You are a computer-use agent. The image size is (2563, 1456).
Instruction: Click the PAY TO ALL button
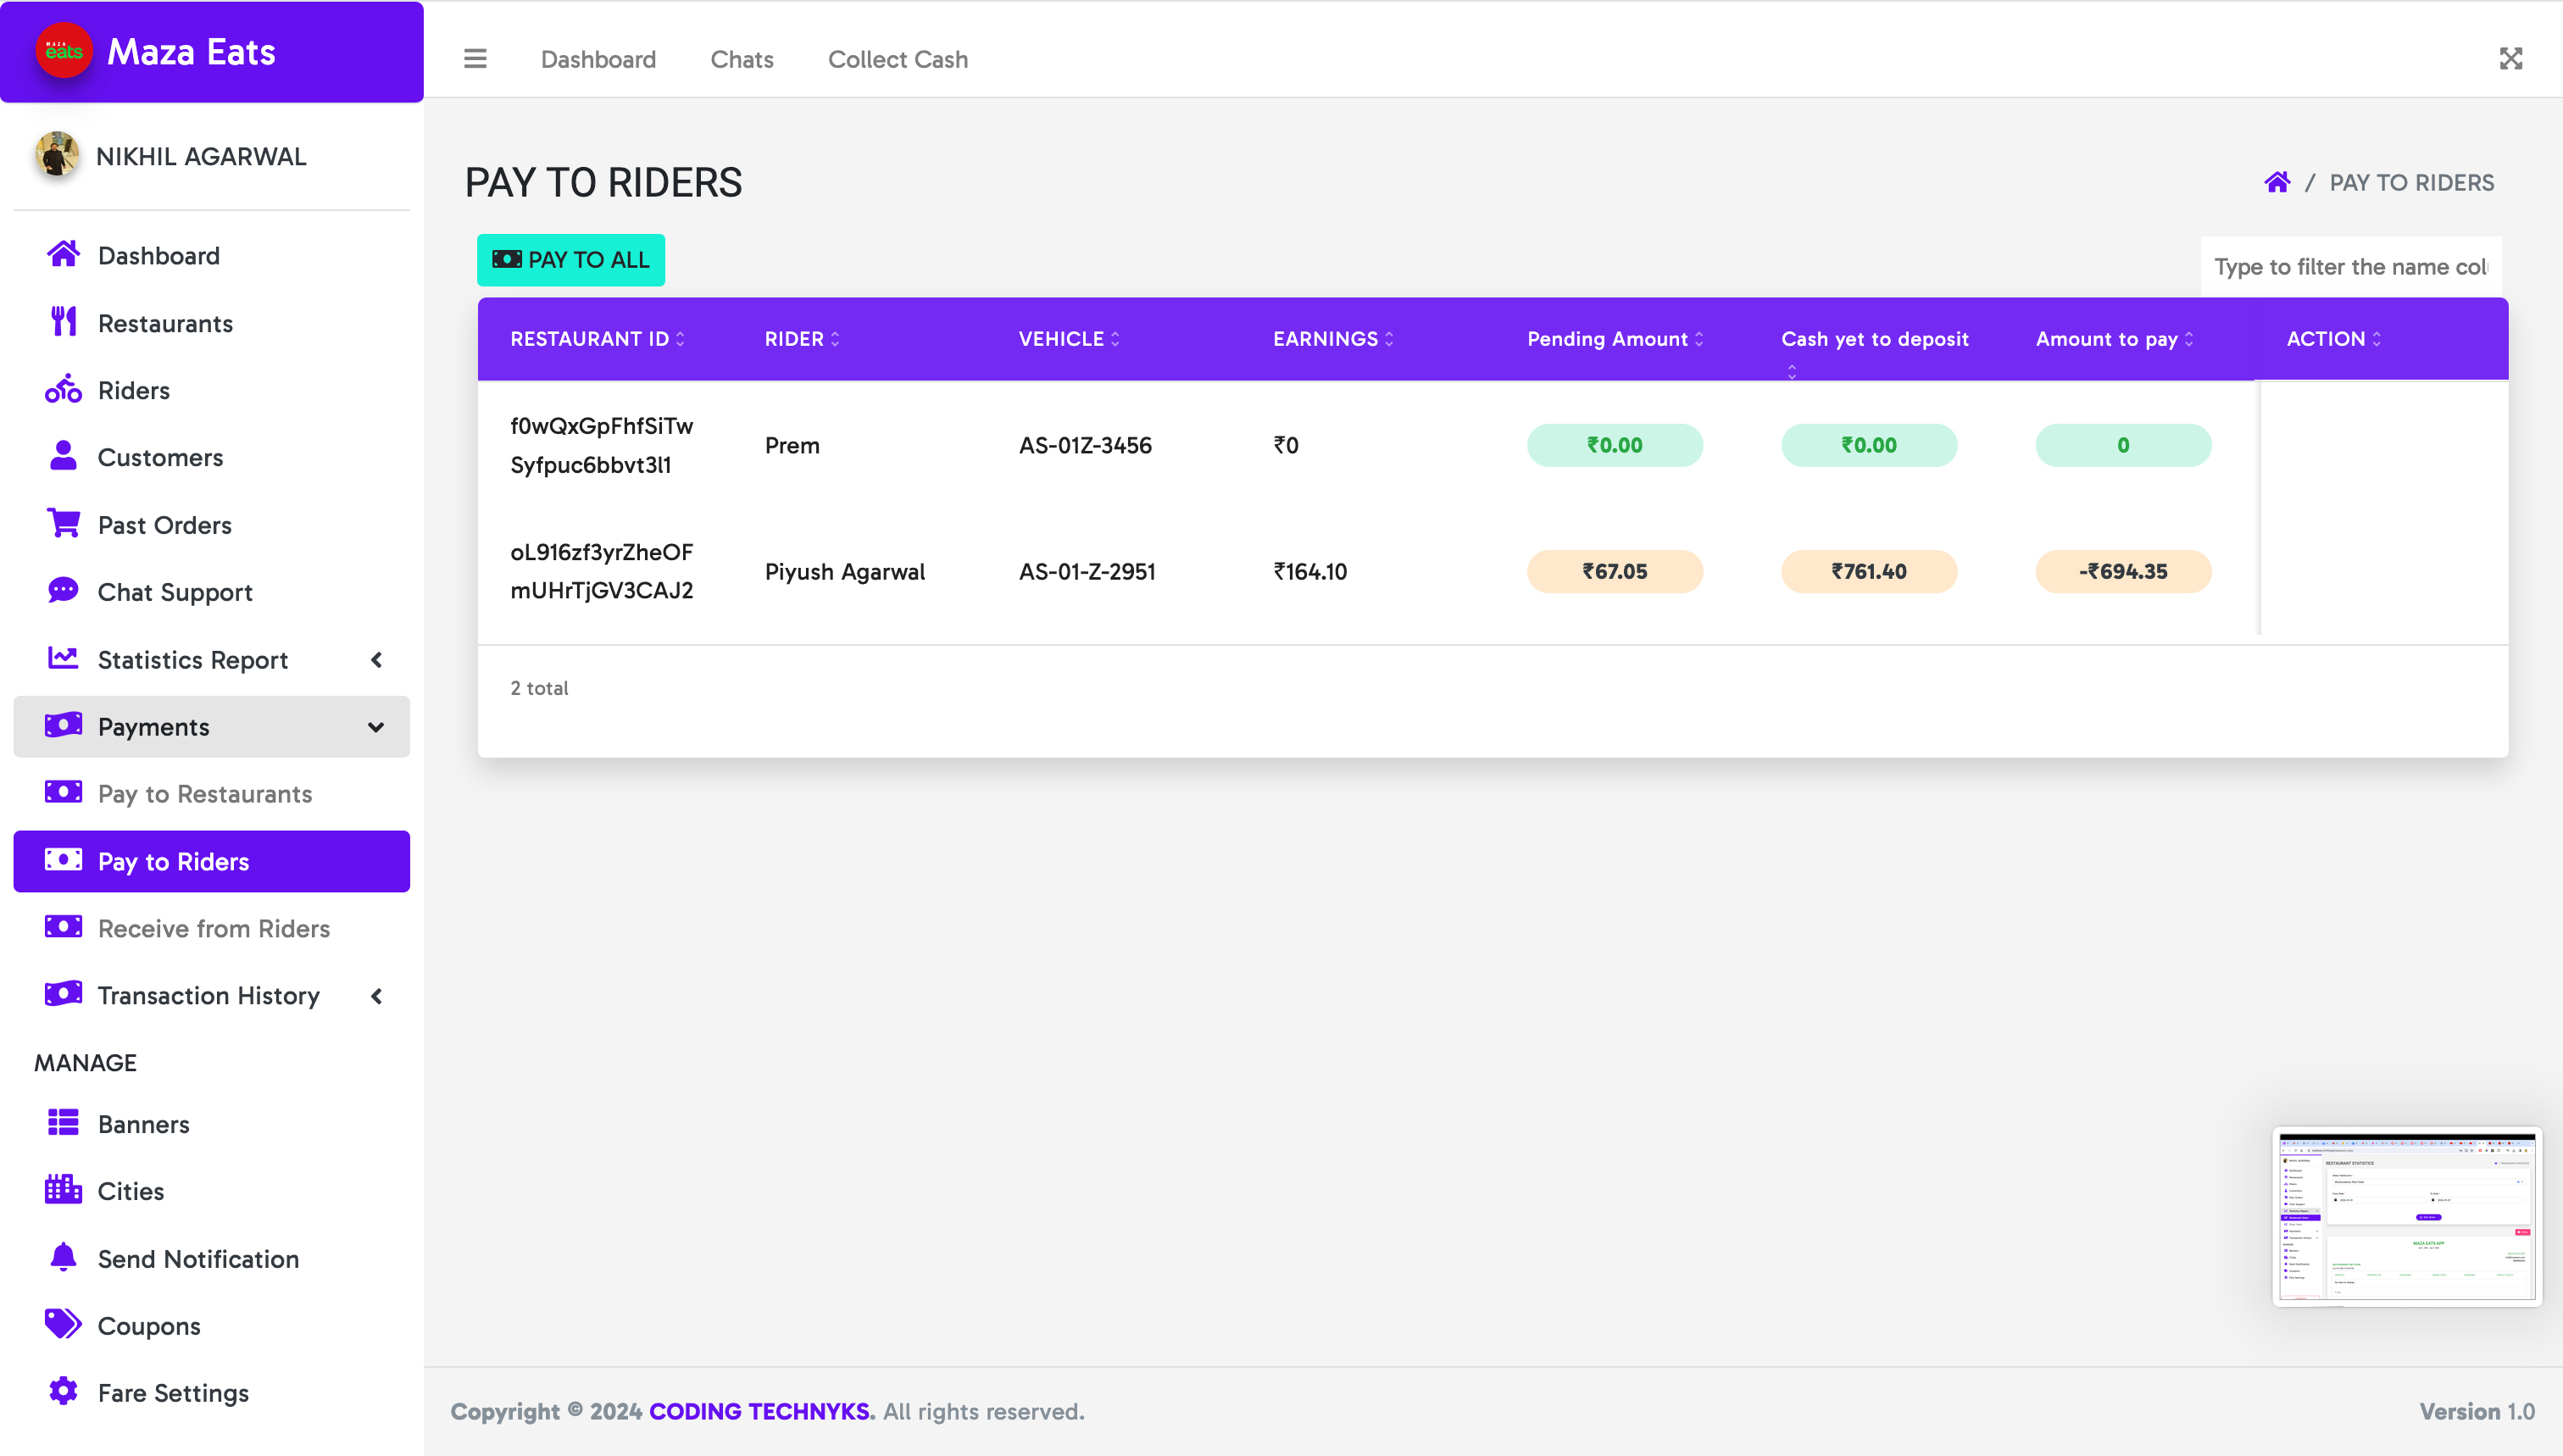pyautogui.click(x=570, y=259)
